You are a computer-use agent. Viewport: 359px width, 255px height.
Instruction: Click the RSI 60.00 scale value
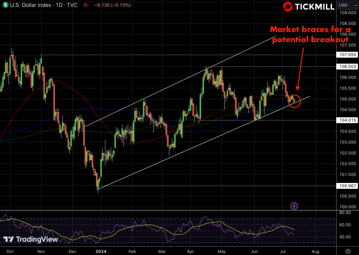345,225
